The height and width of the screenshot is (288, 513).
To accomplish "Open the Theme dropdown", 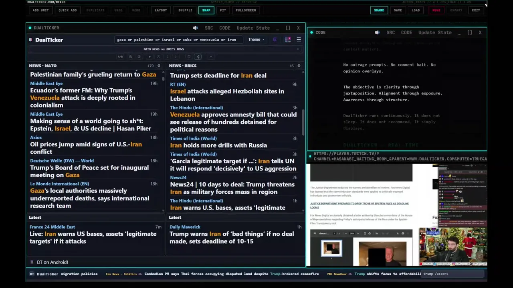I will pyautogui.click(x=256, y=40).
